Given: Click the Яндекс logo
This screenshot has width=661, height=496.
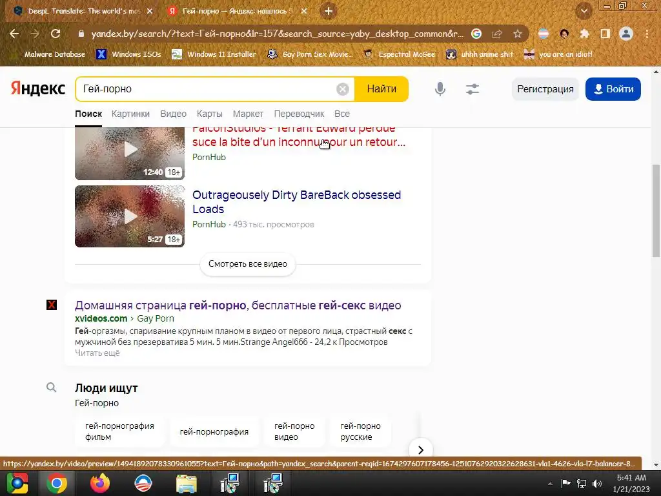Looking at the screenshot, I should click(38, 88).
